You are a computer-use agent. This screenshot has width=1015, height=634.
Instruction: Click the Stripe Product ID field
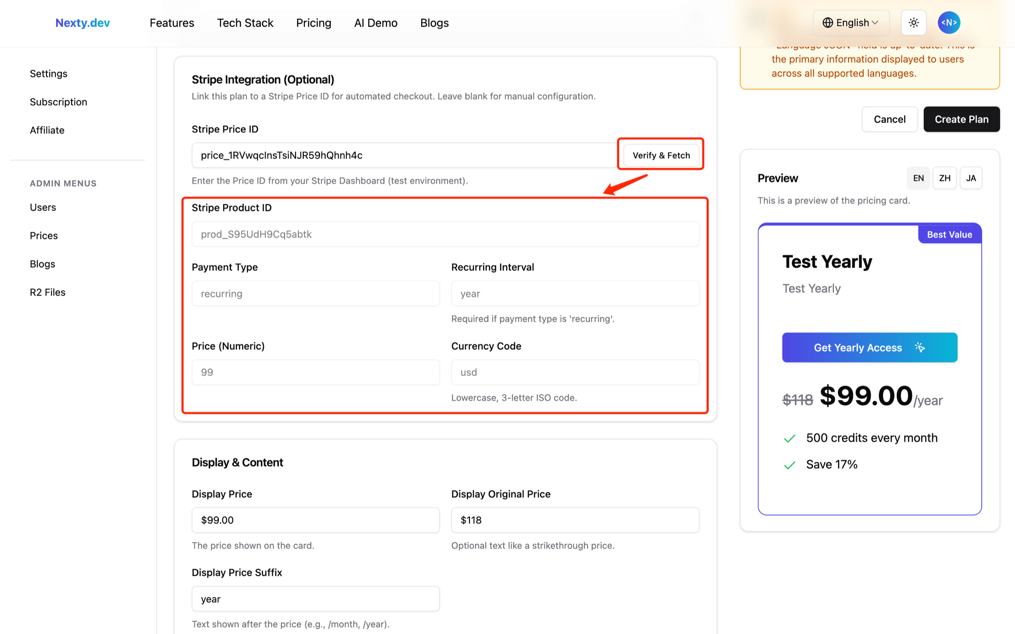(x=445, y=234)
